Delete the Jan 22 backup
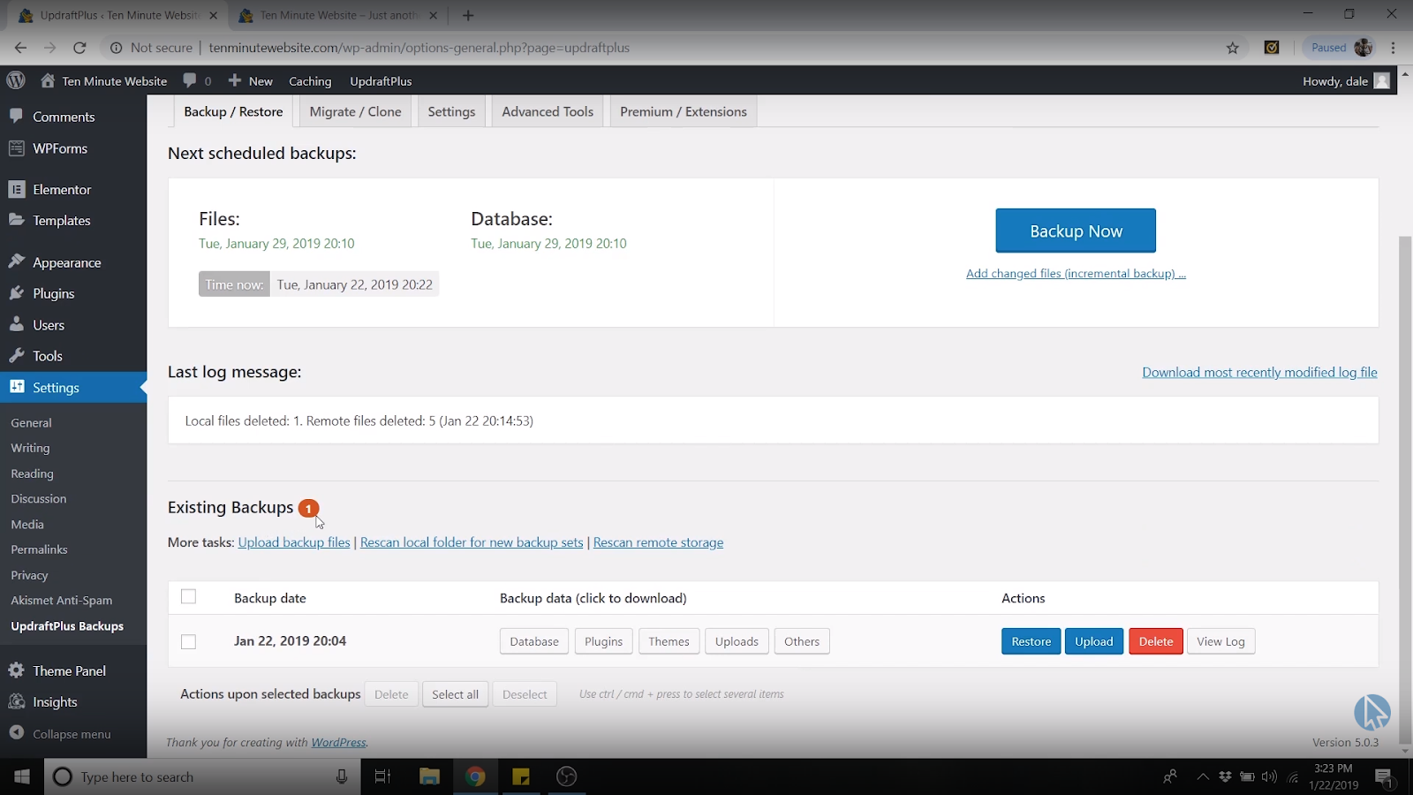Viewport: 1413px width, 795px height. (1156, 641)
